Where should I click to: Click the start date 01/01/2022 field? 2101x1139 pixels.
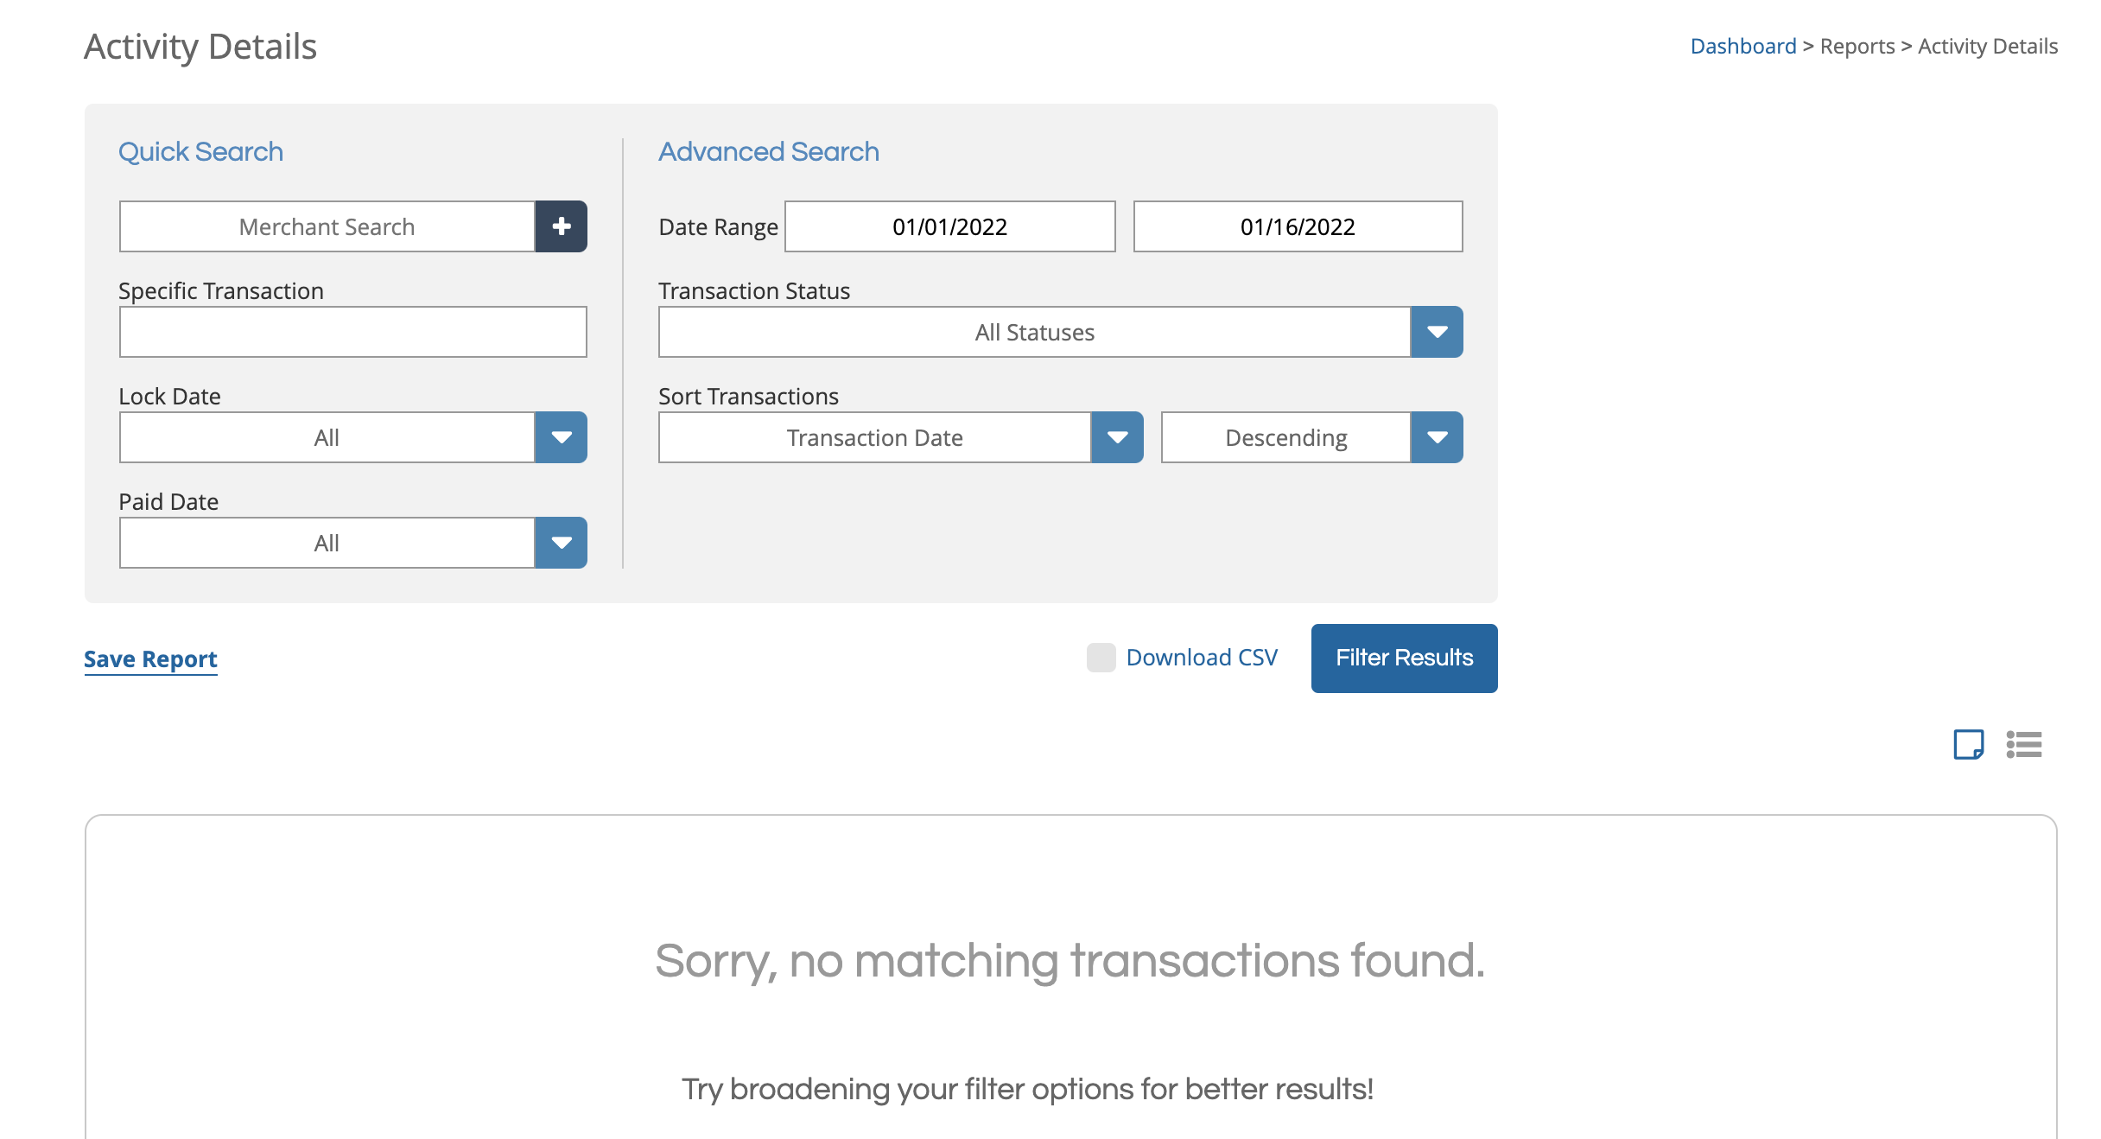(x=949, y=226)
